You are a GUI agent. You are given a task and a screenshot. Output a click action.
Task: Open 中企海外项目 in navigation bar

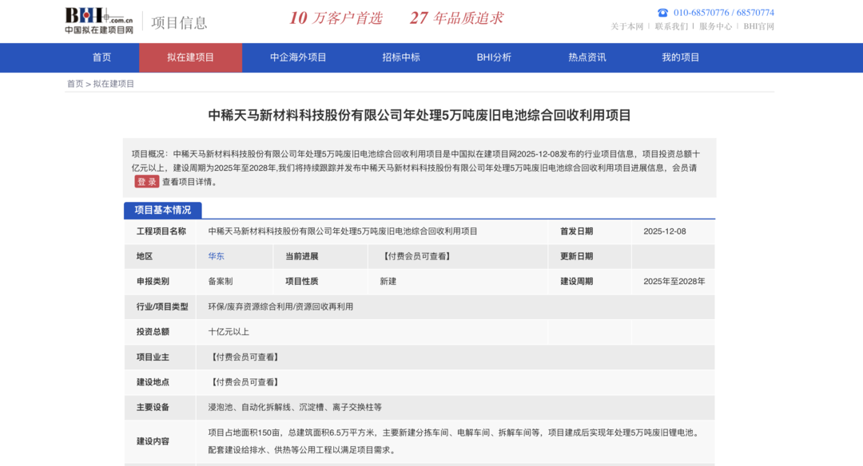pos(298,57)
